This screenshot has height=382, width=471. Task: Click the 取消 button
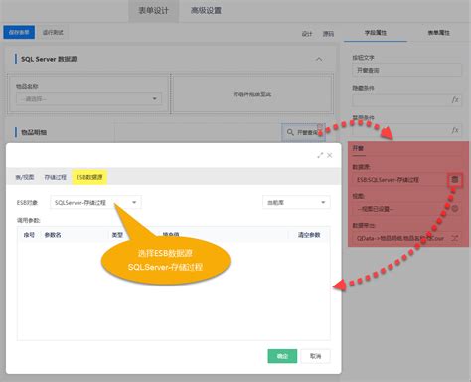tap(315, 356)
